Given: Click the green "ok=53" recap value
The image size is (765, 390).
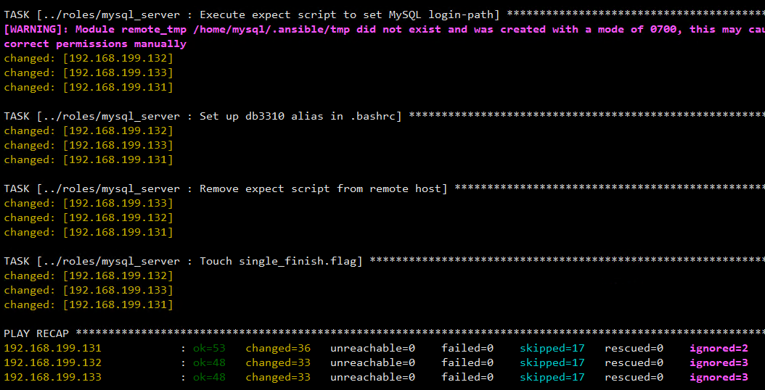Looking at the screenshot, I should pos(209,348).
